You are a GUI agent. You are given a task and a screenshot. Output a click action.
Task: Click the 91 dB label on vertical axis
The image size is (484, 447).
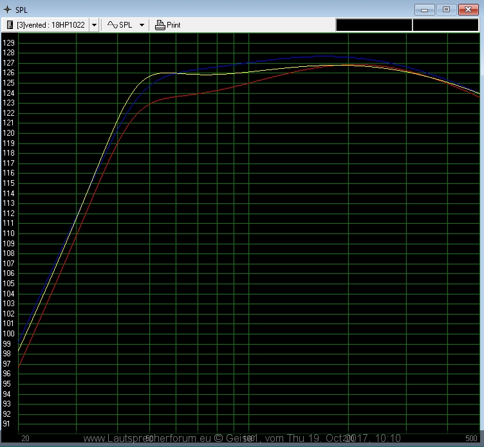click(x=7, y=424)
